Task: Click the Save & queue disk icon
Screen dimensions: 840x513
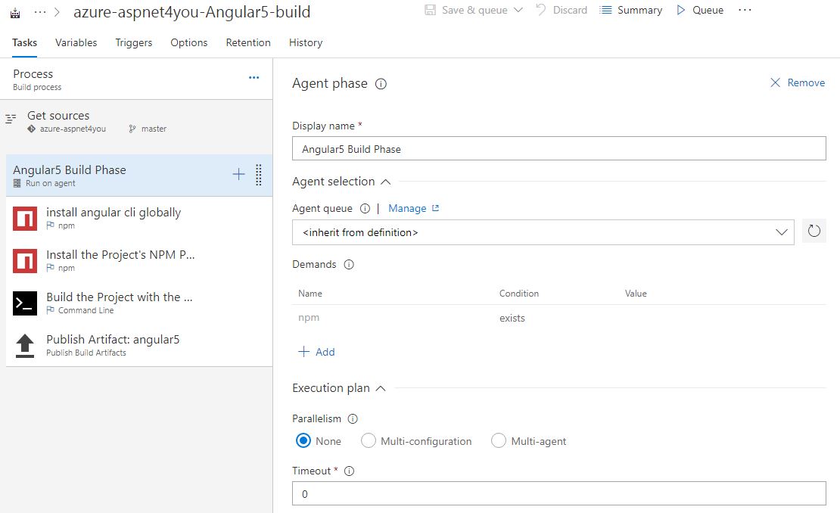Action: (x=430, y=10)
